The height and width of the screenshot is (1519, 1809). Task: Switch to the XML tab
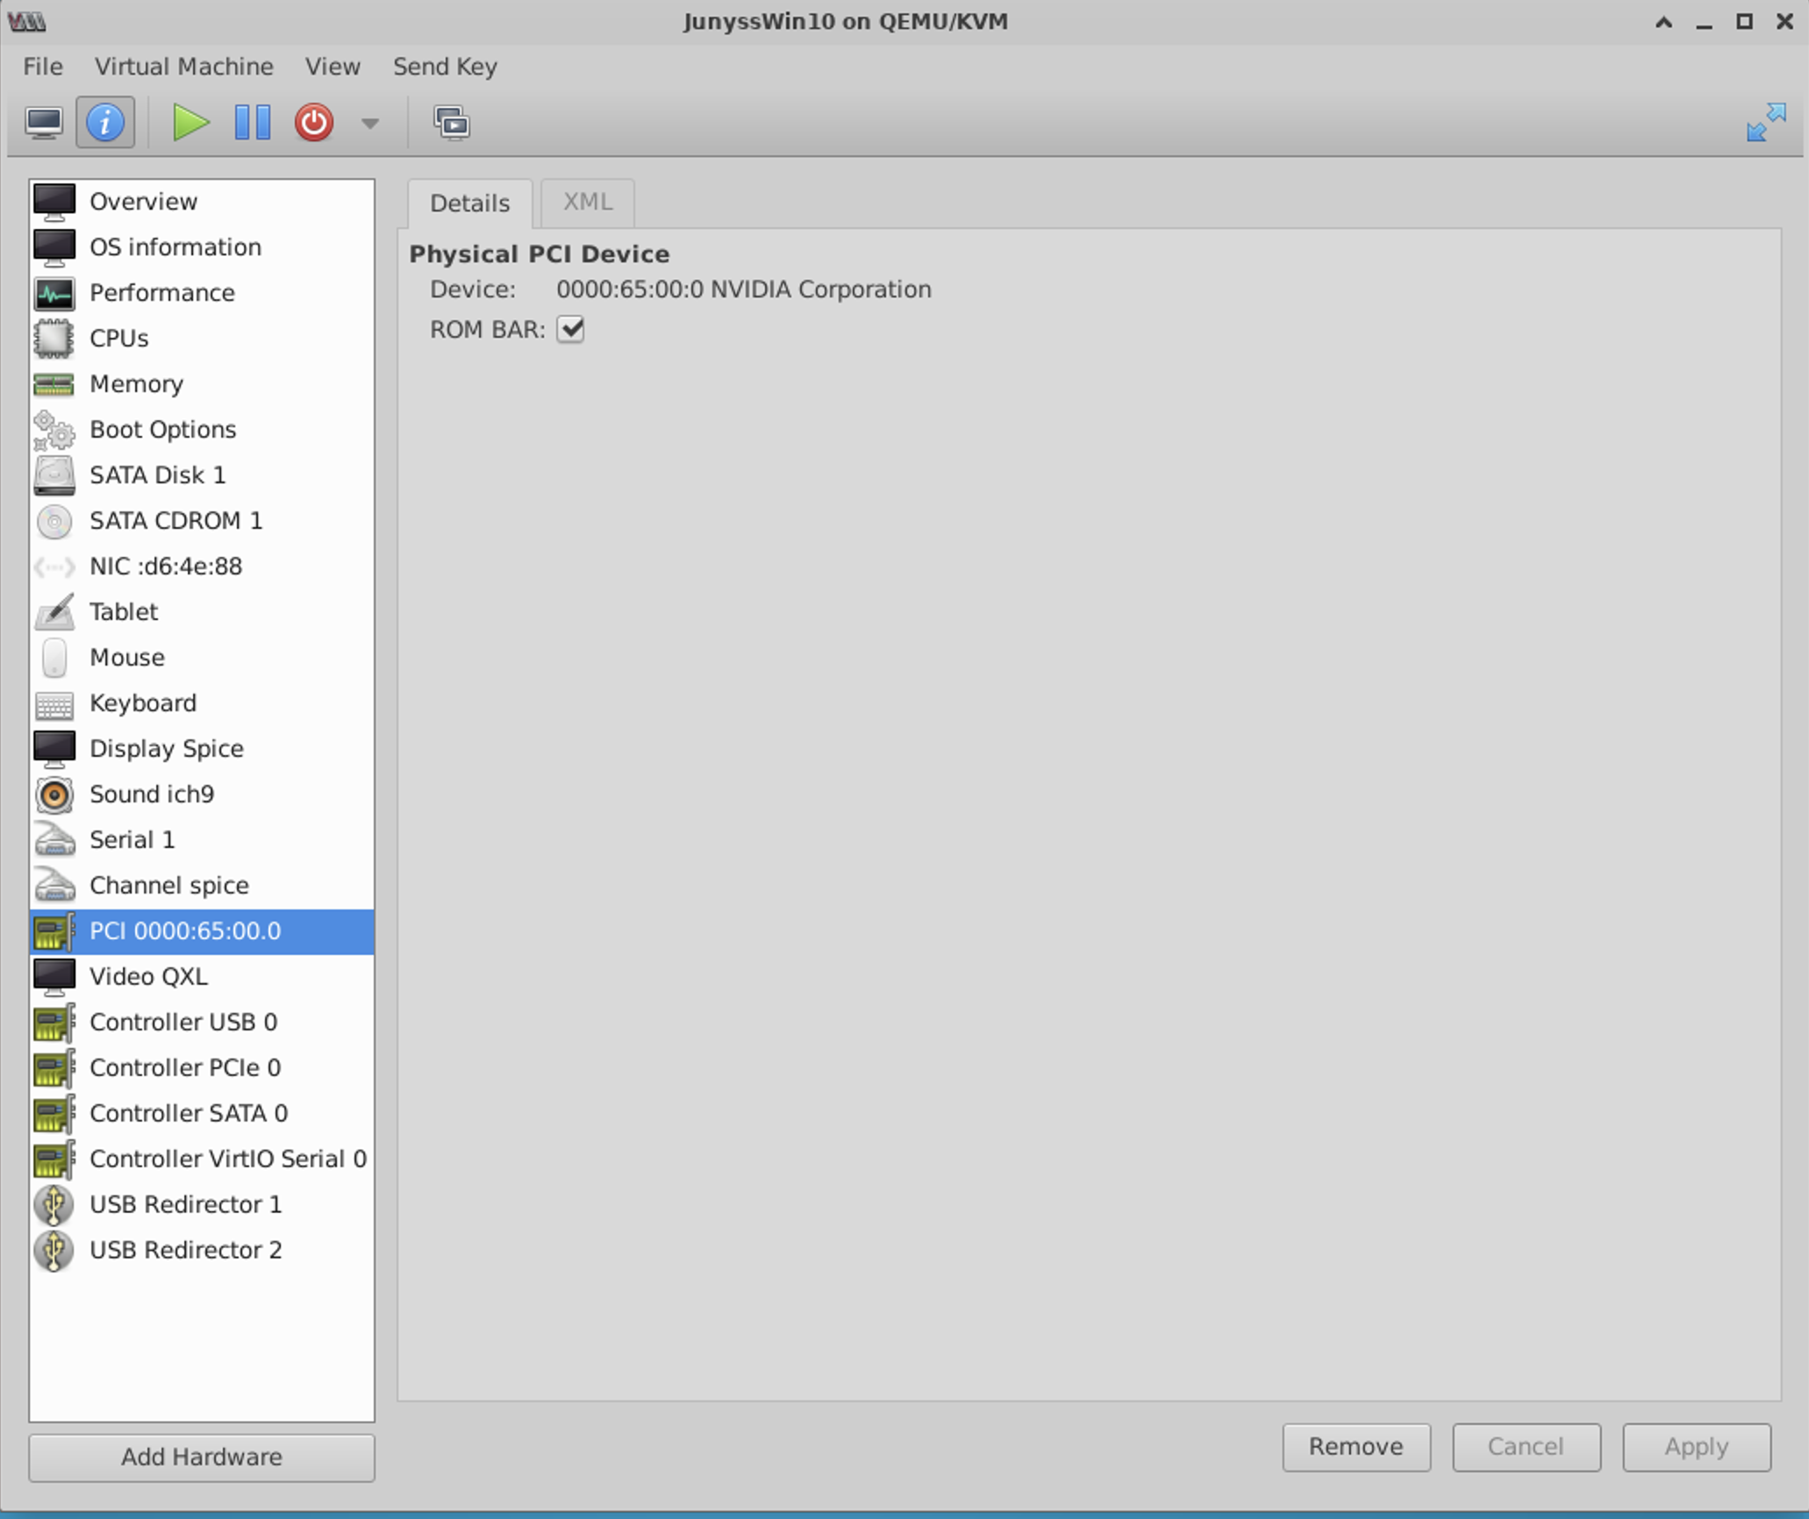(x=587, y=203)
